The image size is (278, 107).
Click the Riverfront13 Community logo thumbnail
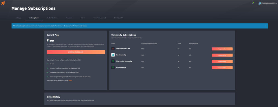(x=113, y=61)
